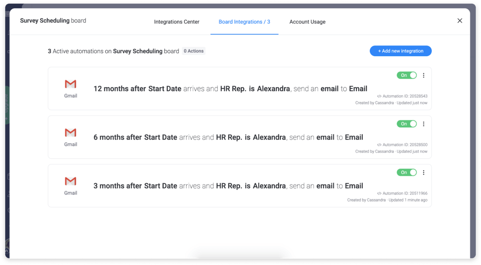Disable the 6 months after Start Date automation
This screenshot has width=481, height=265.
click(x=406, y=124)
